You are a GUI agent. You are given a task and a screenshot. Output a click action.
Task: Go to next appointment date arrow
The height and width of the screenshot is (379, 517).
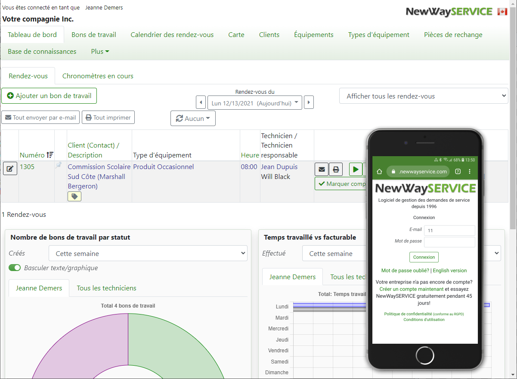tap(309, 102)
